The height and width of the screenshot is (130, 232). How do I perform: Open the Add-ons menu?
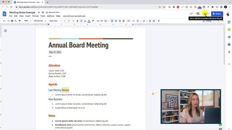[x=51, y=16]
